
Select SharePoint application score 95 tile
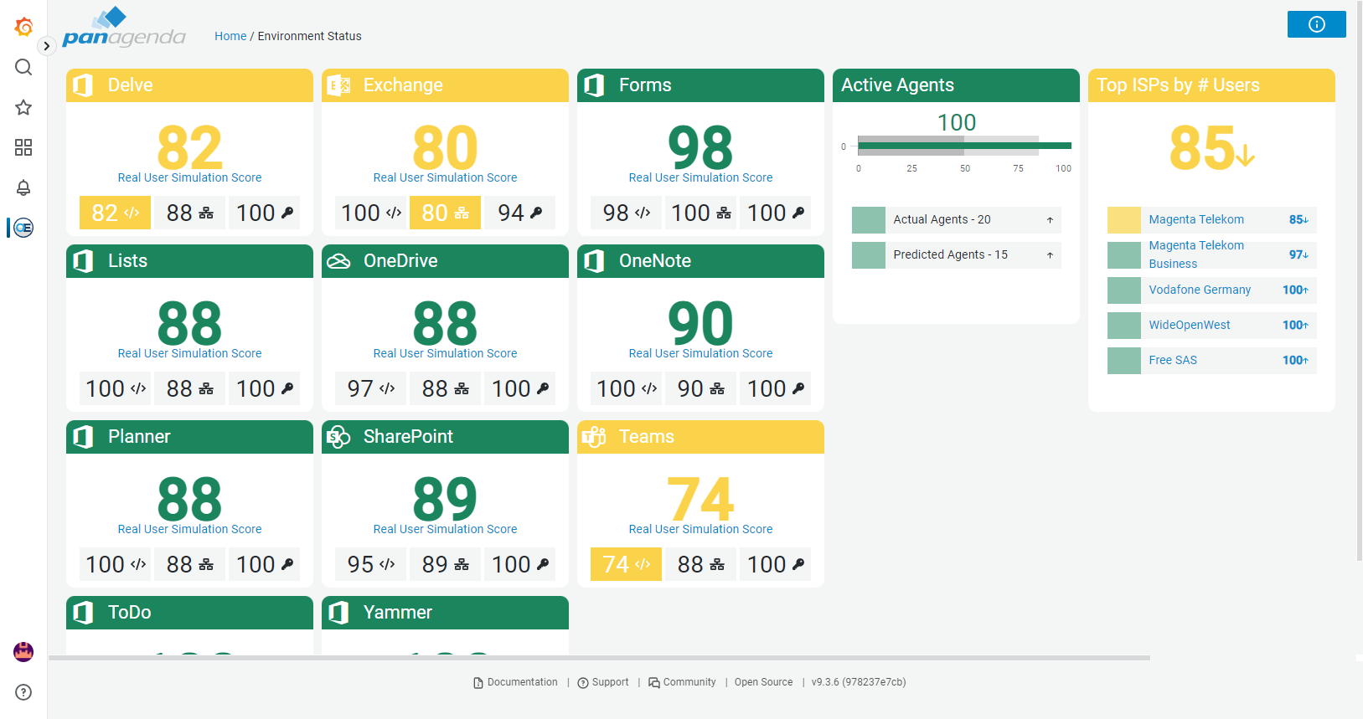[x=370, y=564]
